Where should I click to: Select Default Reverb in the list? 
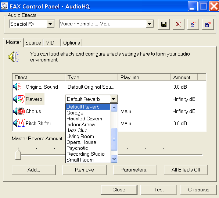tap(88, 107)
